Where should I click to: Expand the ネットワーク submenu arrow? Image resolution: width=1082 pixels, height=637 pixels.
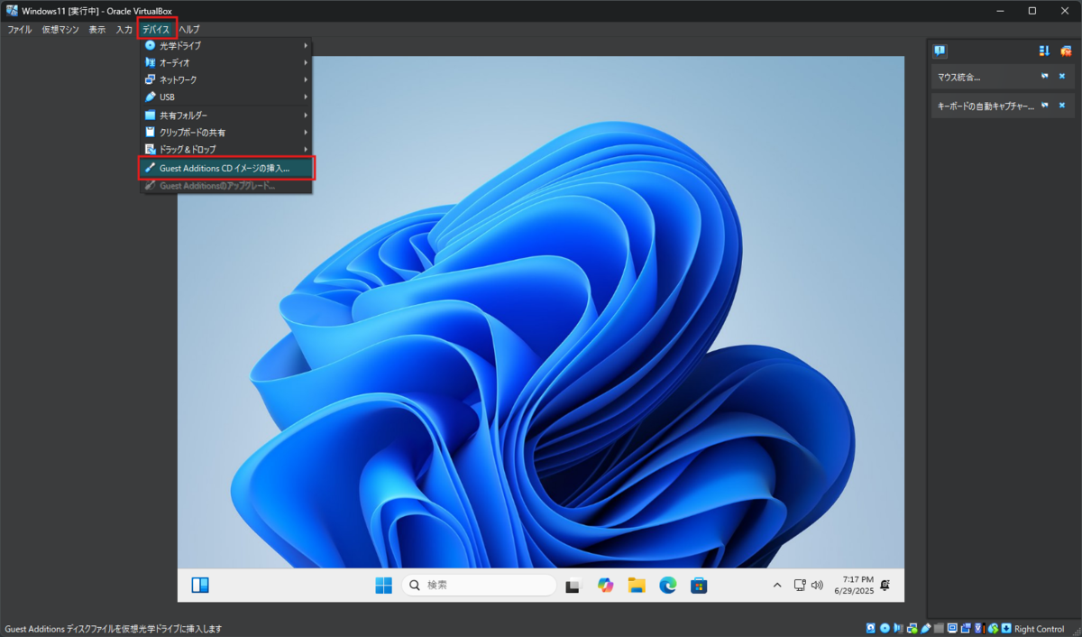[306, 79]
